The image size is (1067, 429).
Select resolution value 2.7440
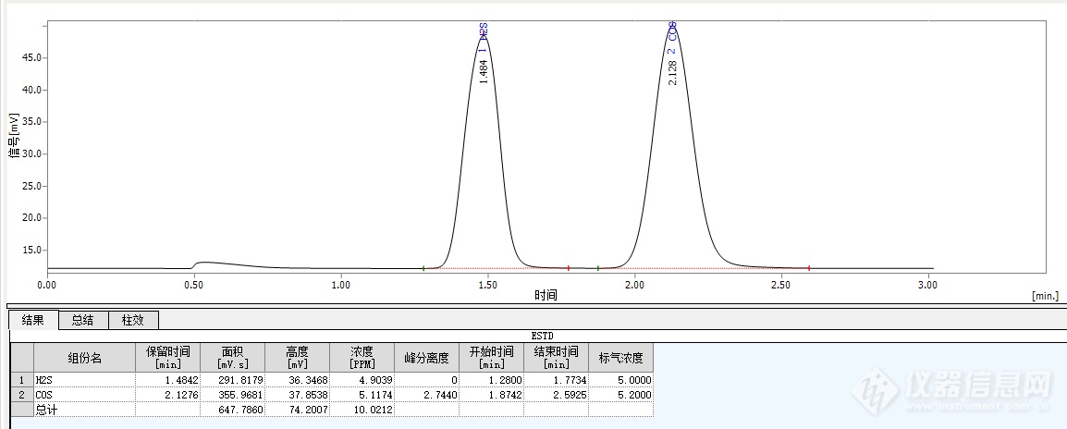tap(426, 394)
